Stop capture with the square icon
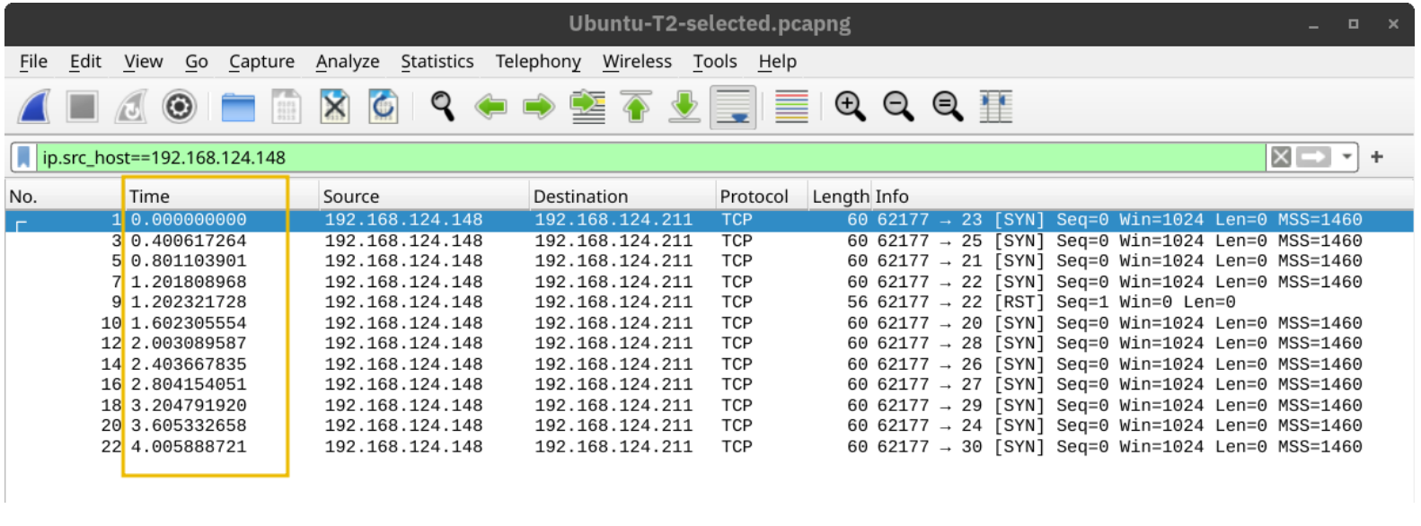This screenshot has height=526, width=1421. pos(83,107)
